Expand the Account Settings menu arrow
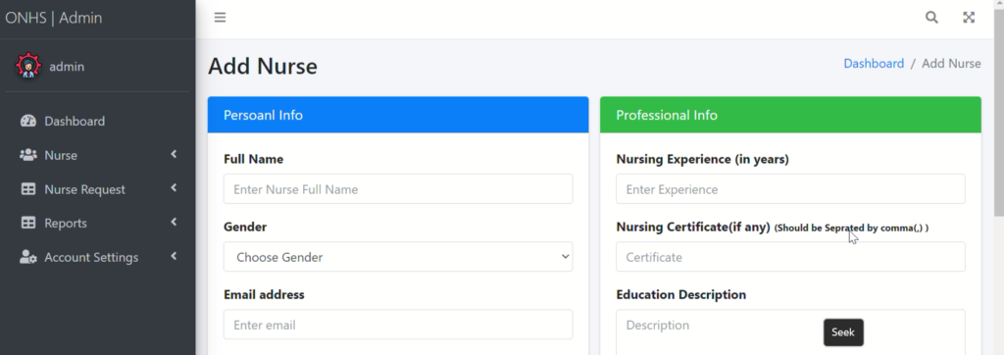Viewport: 1004px width, 355px height. (174, 256)
